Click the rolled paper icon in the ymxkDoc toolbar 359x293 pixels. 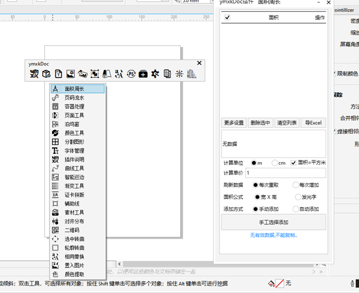click(107, 74)
